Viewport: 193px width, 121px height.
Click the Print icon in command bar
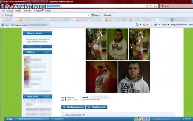(x=155, y=25)
